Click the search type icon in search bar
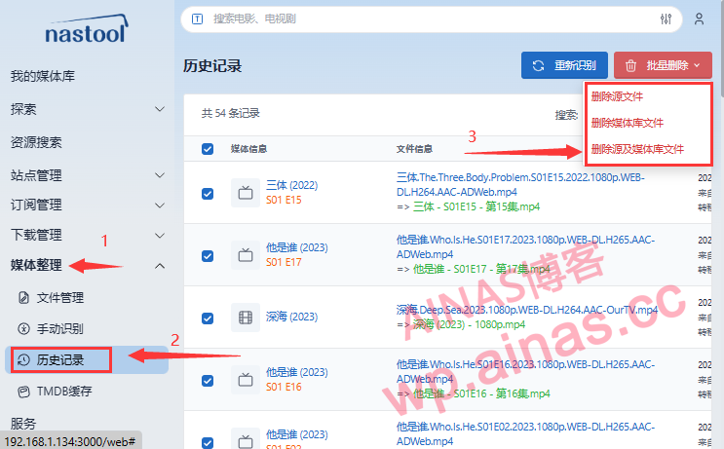This screenshot has height=449, width=724. [197, 19]
